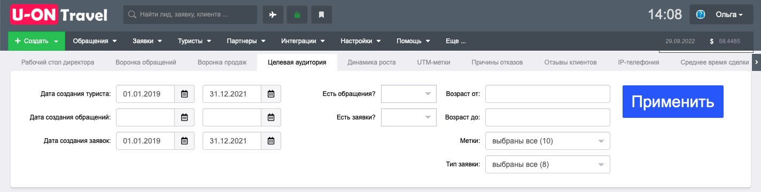Open calendar for tourist creation start date
This screenshot has height=192, width=761.
coord(184,94)
